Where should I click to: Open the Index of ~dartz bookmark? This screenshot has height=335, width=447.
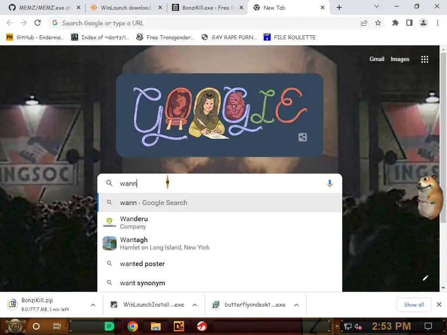[x=100, y=38]
